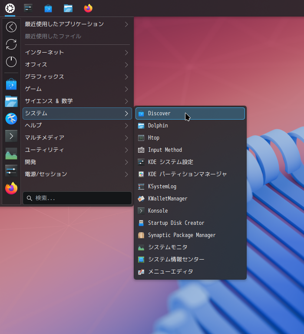Open System Settings from top panel

point(28,8)
